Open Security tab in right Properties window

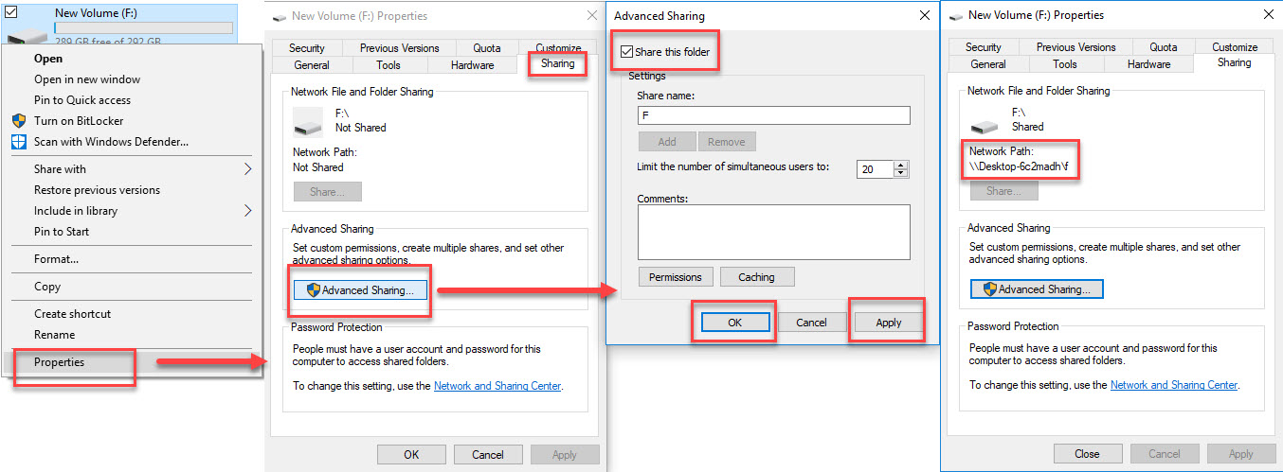click(984, 47)
